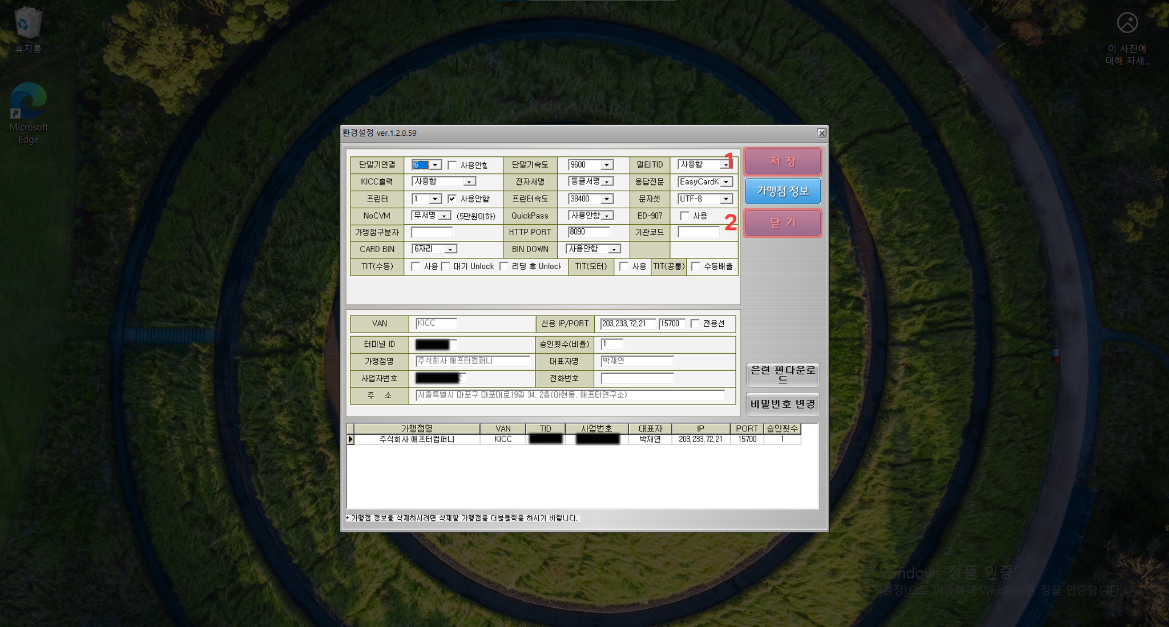Click the VAN column header in grid
The width and height of the screenshot is (1169, 627).
click(503, 428)
